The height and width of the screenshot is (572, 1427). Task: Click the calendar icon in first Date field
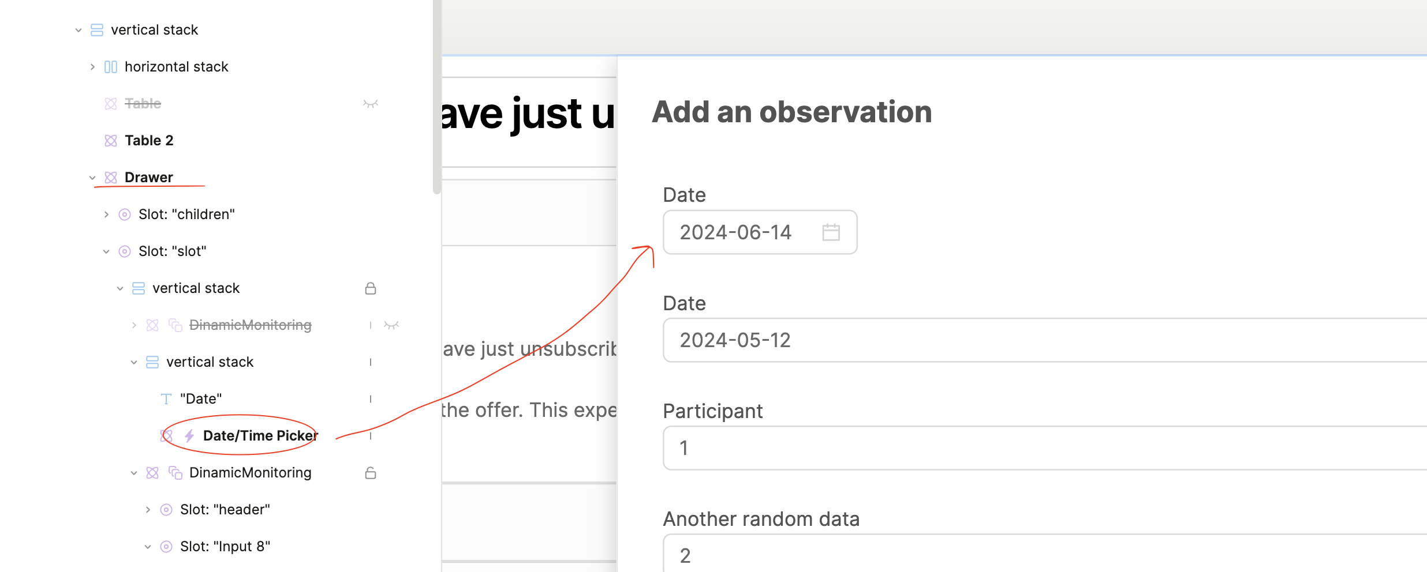pos(831,232)
